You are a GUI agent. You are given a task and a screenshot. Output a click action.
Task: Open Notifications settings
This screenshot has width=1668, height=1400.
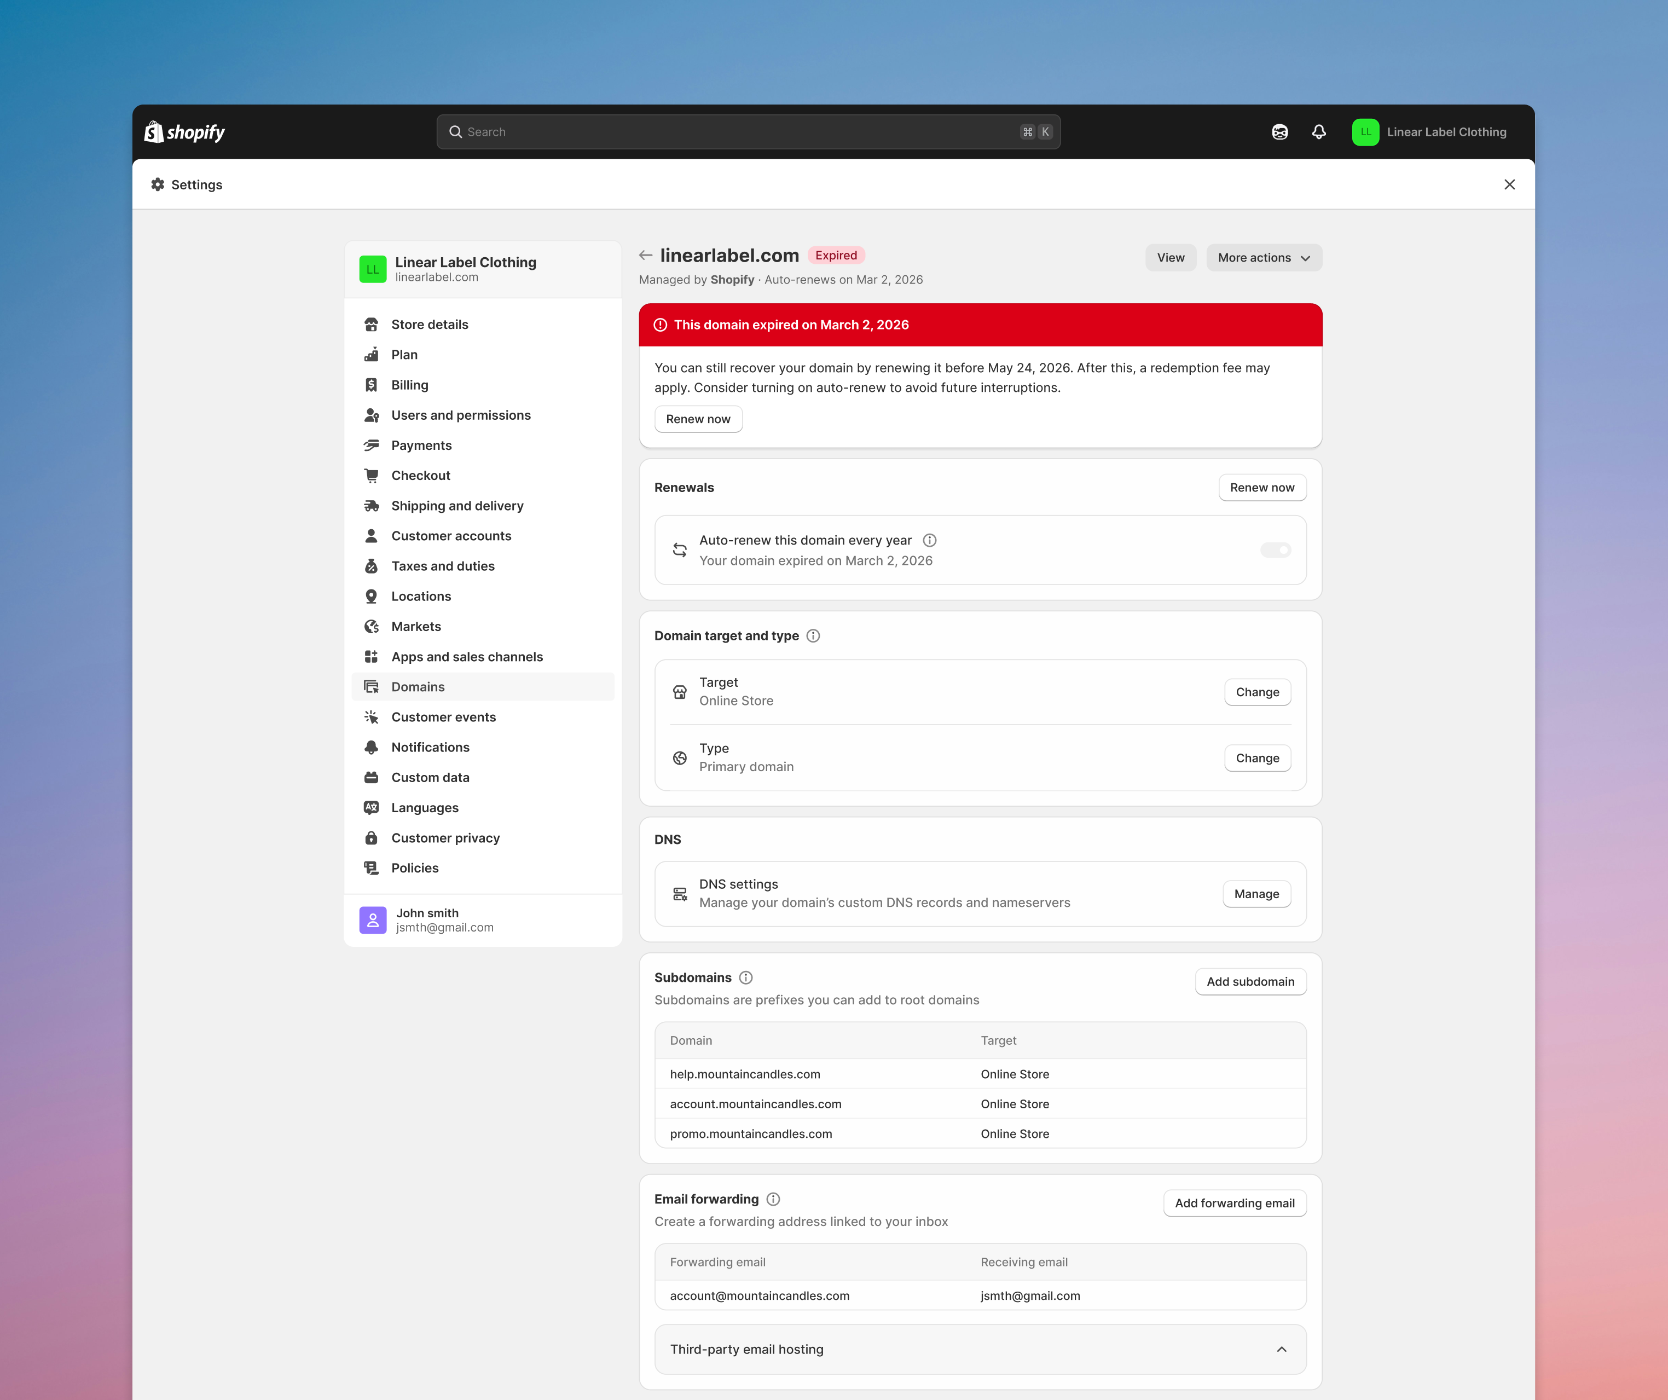click(x=483, y=747)
